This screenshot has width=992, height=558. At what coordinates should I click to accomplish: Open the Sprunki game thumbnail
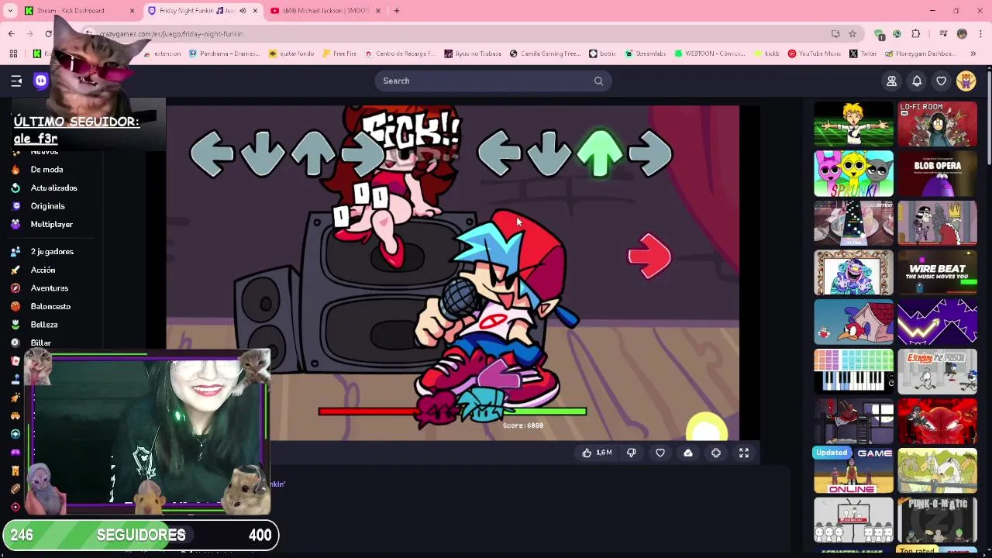tap(853, 174)
